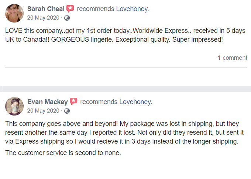Click the public globe icon on Sarah's post
This screenshot has height=179, width=251.
coord(67,18)
